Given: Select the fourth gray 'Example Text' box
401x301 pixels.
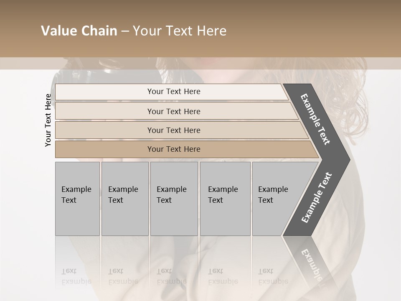Looking at the screenshot, I should coord(225,199).
